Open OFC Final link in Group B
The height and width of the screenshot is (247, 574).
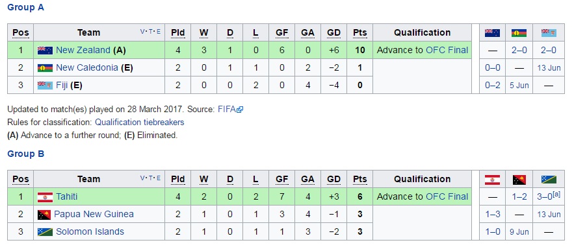click(x=447, y=196)
